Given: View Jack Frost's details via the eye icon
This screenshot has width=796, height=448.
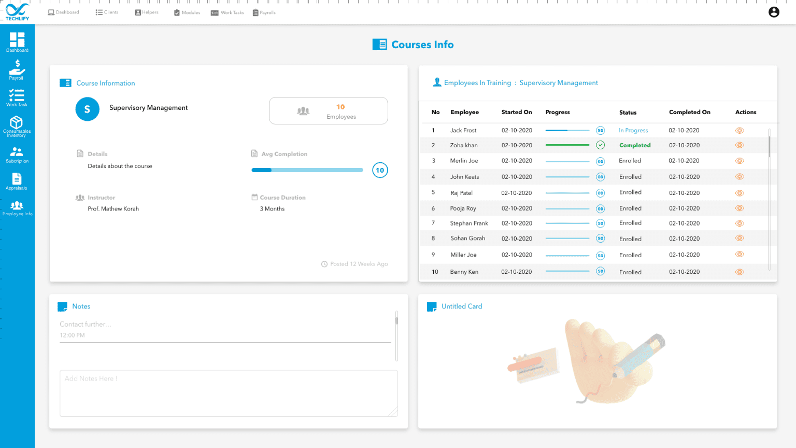Looking at the screenshot, I should pos(740,130).
